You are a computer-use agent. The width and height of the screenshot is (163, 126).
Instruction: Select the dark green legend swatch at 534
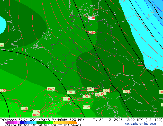coord(38,123)
